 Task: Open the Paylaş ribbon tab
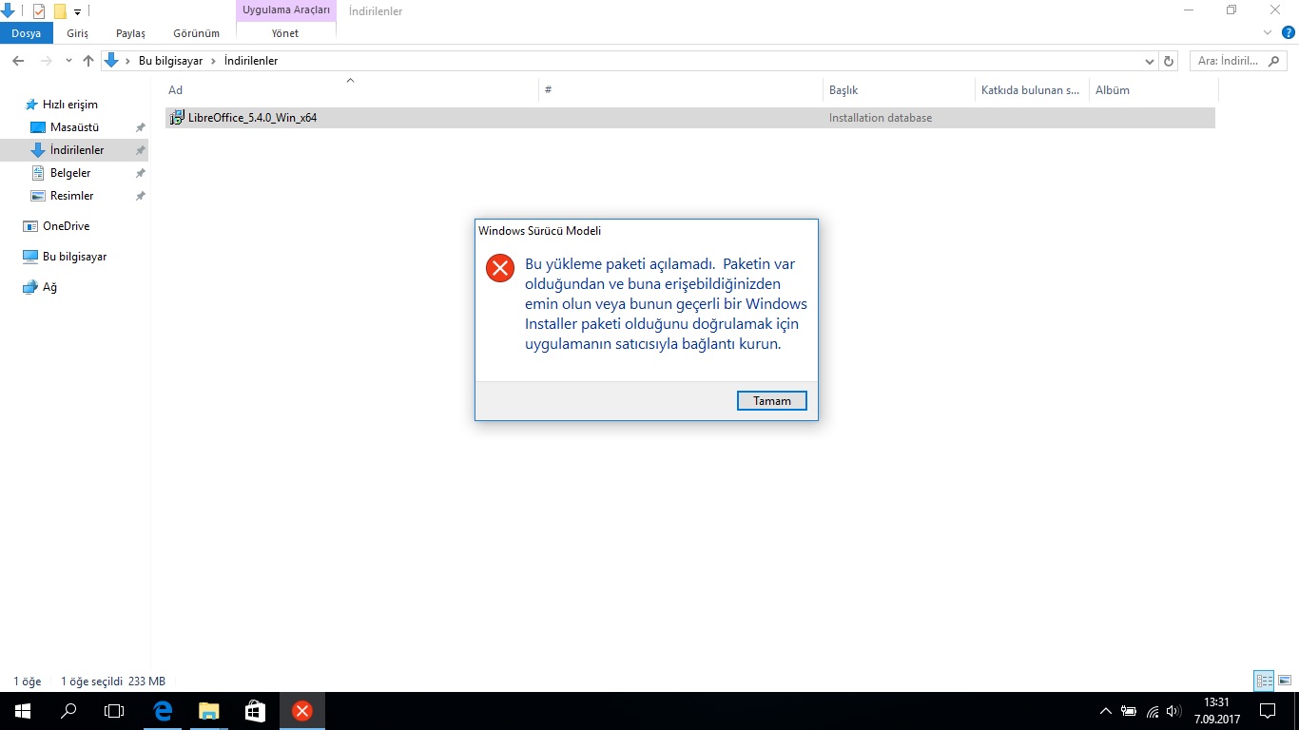tap(130, 33)
